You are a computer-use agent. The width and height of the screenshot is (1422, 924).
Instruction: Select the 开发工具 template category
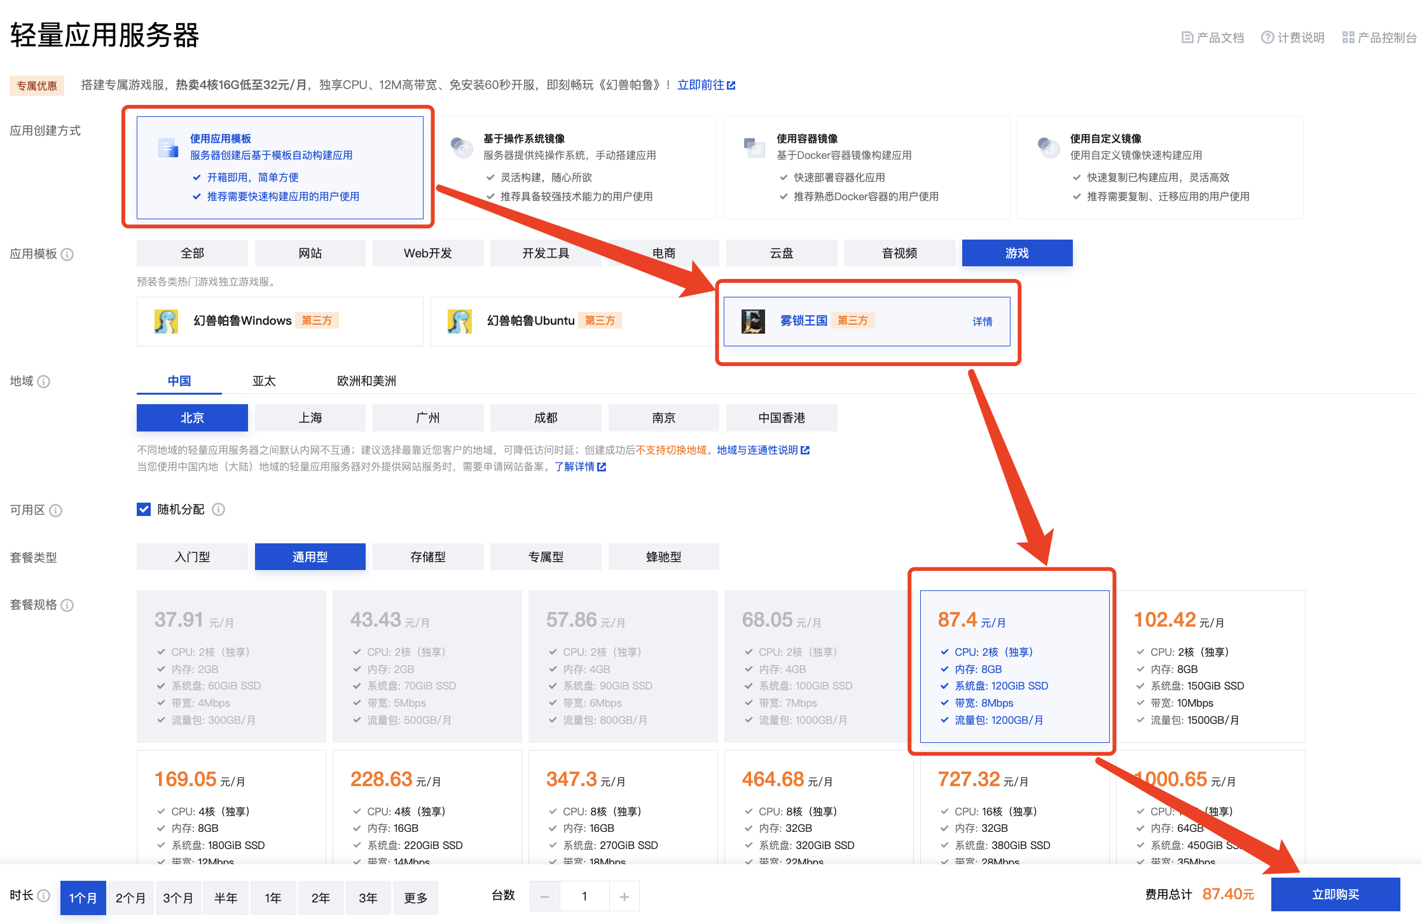tap(545, 254)
